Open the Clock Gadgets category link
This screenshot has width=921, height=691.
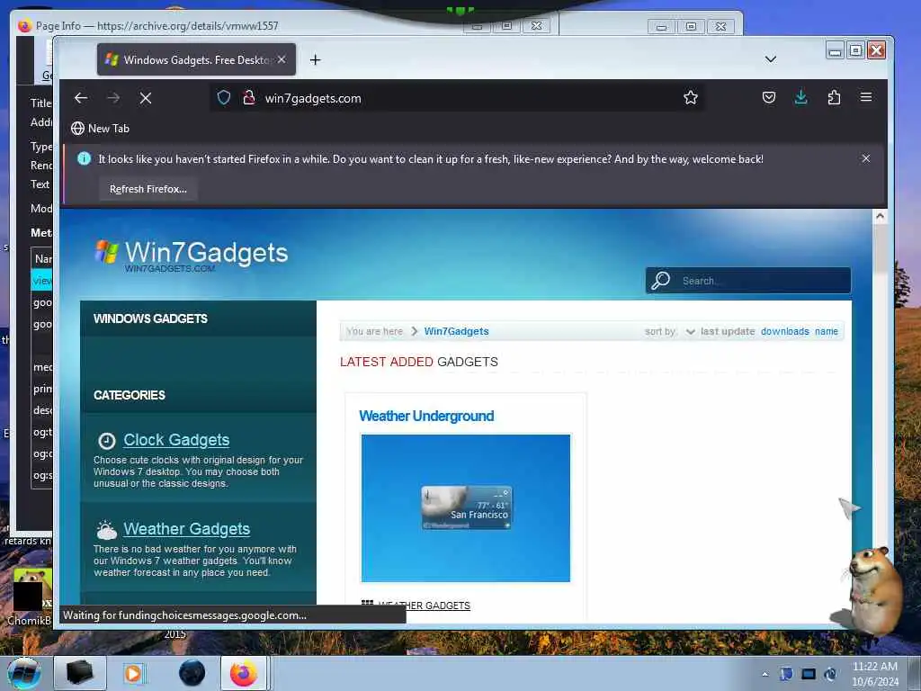tap(176, 440)
